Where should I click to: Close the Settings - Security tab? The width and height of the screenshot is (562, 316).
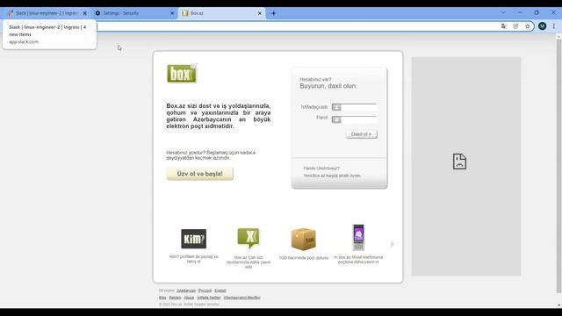click(172, 13)
